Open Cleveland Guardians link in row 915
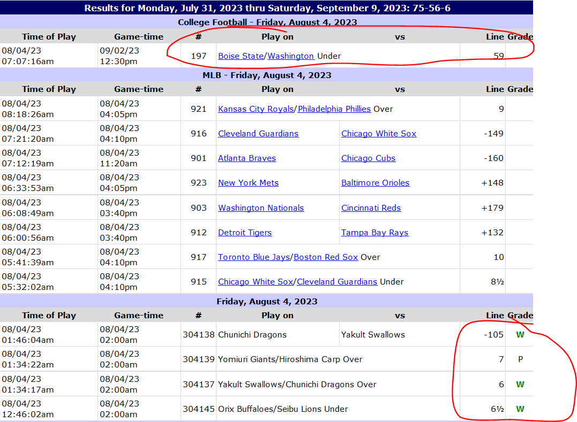 point(337,282)
